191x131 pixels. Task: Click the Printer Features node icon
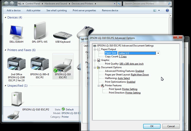pos(102,85)
